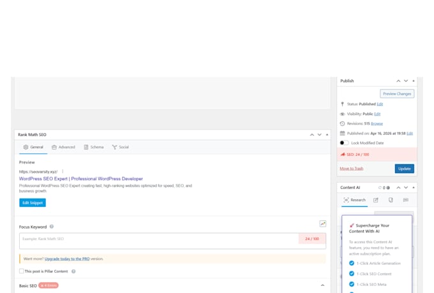Click the Pillar Content help icon
The height and width of the screenshot is (293, 434).
(73, 271)
